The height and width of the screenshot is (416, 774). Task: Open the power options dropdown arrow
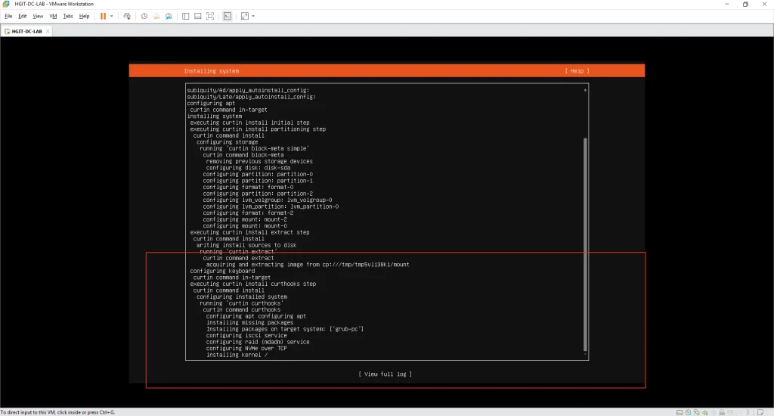(x=112, y=17)
